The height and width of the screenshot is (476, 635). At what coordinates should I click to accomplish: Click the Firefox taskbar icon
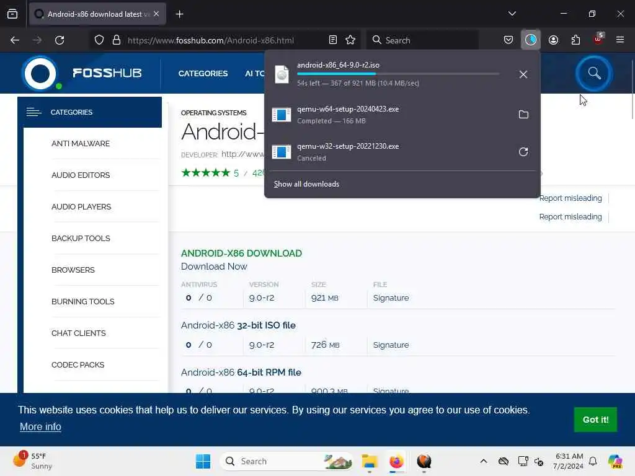(x=396, y=461)
